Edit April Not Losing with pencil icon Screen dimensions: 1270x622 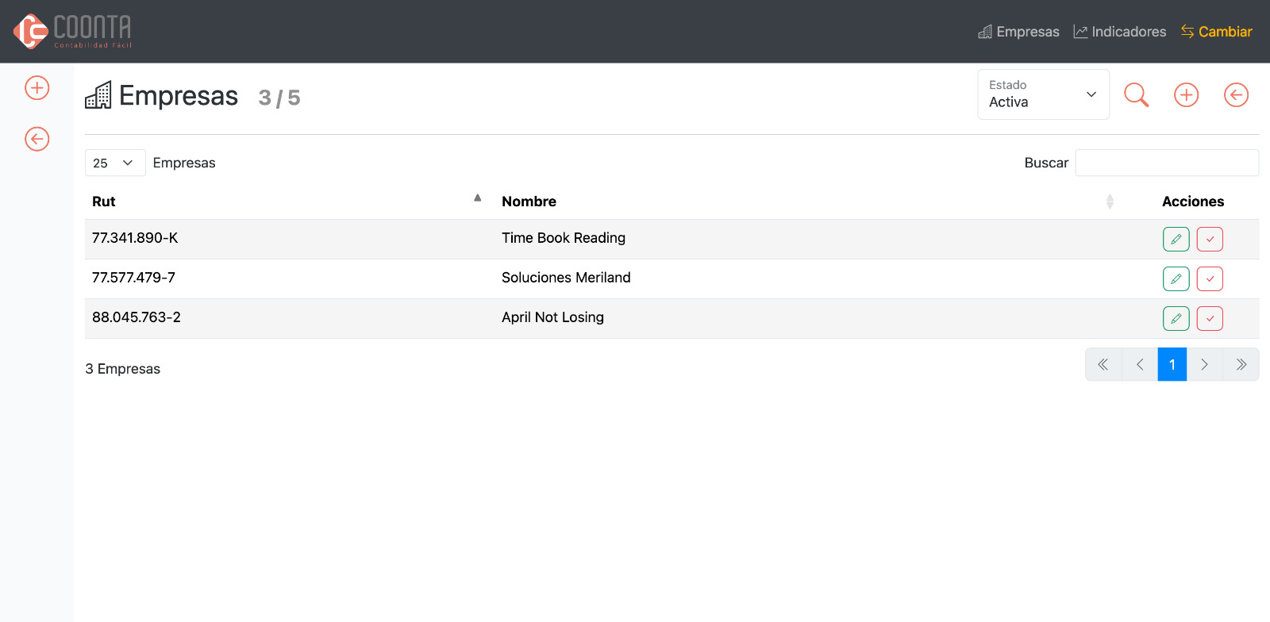1176,318
